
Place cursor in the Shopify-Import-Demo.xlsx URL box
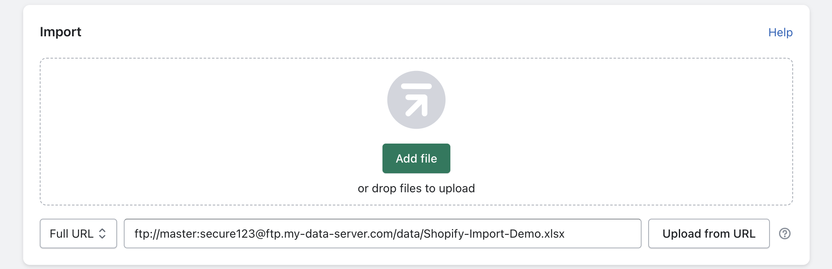pyautogui.click(x=382, y=234)
